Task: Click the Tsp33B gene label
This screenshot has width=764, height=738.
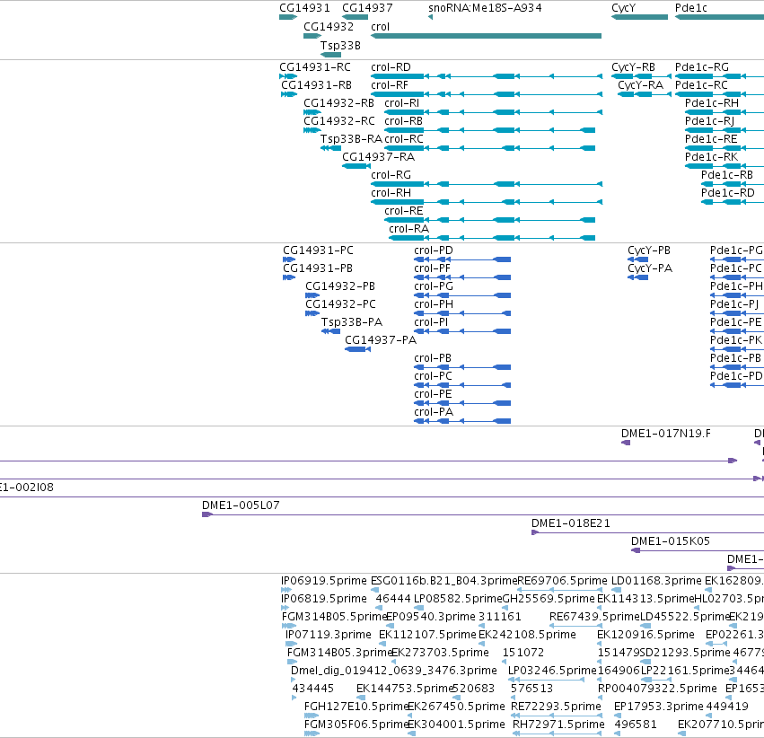Action: pos(340,45)
